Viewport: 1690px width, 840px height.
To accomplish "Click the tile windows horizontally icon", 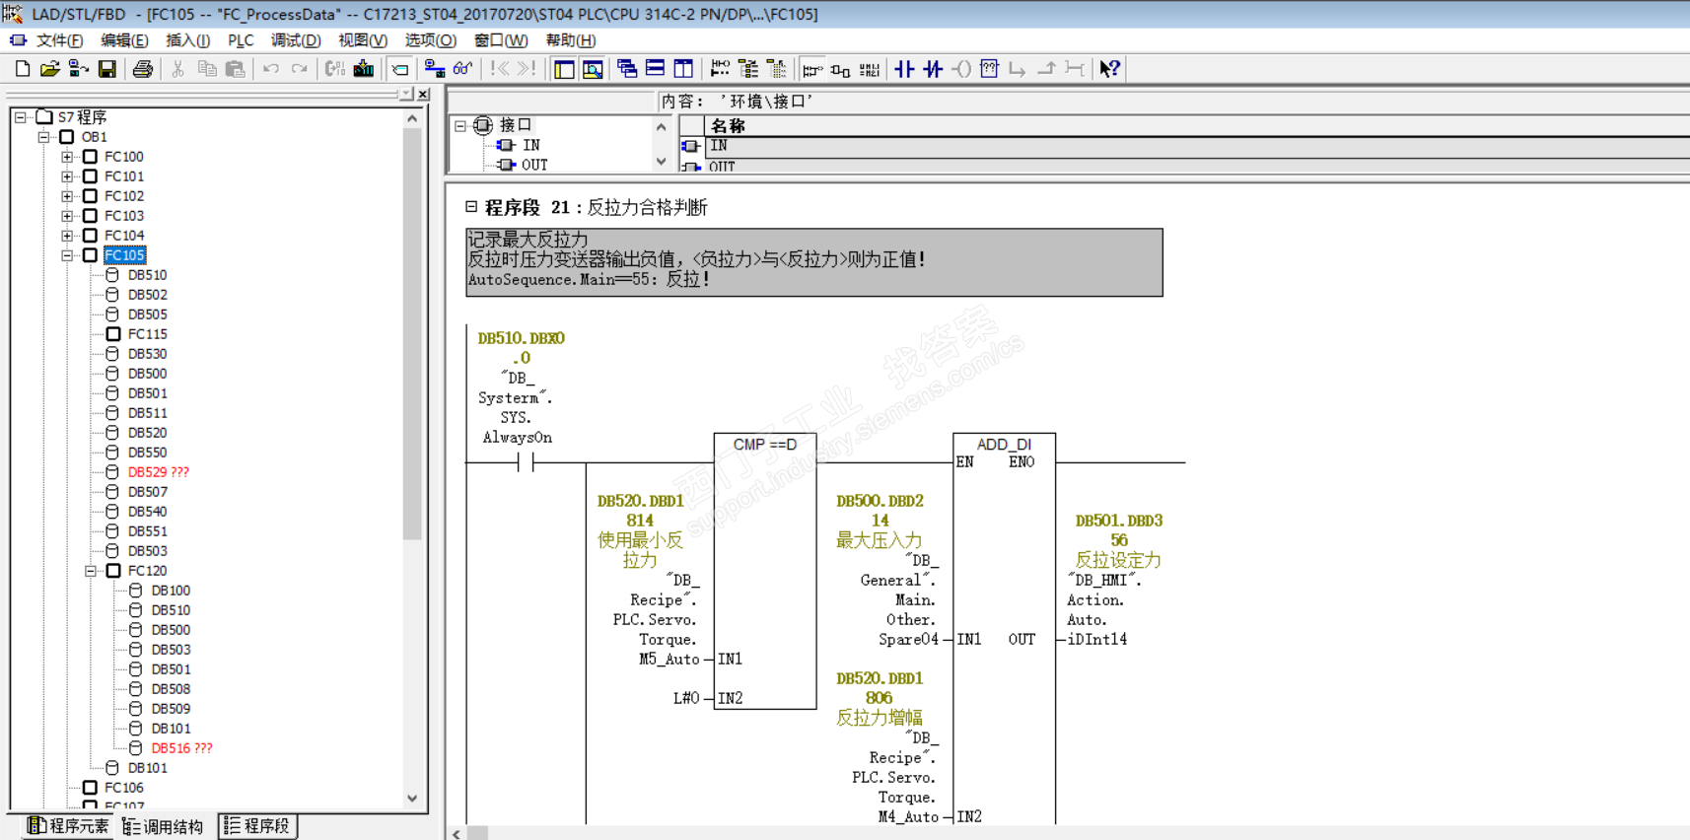I will [x=655, y=69].
